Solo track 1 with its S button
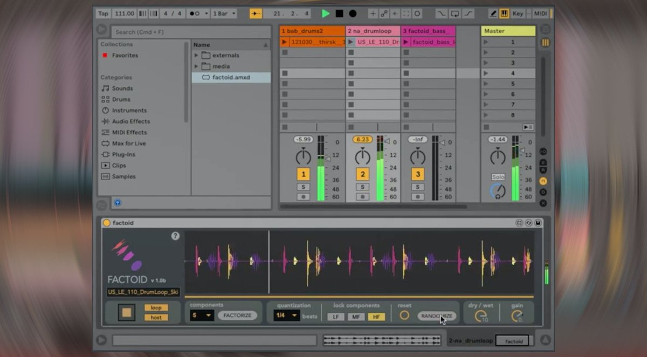Viewport: 647px width, 357px height. coord(304,187)
